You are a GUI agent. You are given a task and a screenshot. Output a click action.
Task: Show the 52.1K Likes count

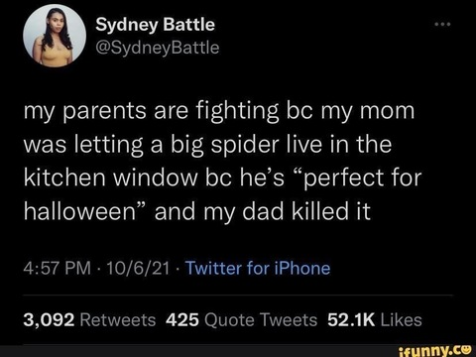pyautogui.click(x=375, y=320)
